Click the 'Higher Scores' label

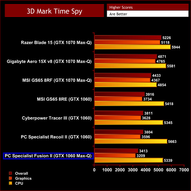121,7
